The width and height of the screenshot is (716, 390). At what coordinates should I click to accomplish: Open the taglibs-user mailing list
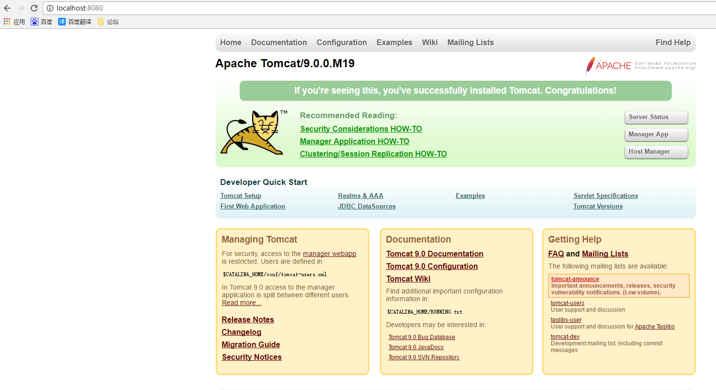coord(566,320)
